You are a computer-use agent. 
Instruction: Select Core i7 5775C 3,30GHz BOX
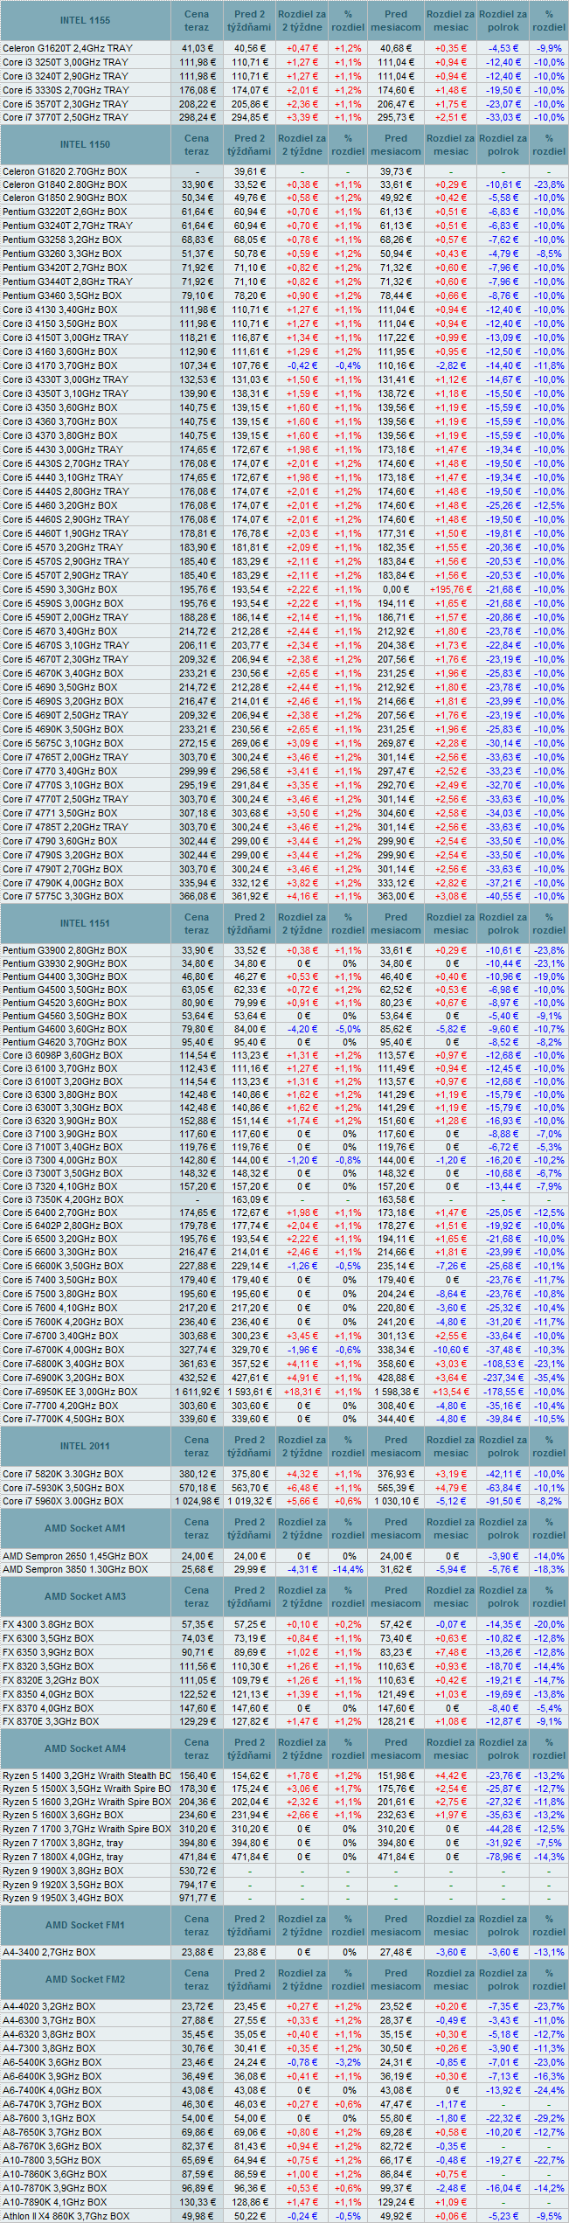point(63,896)
